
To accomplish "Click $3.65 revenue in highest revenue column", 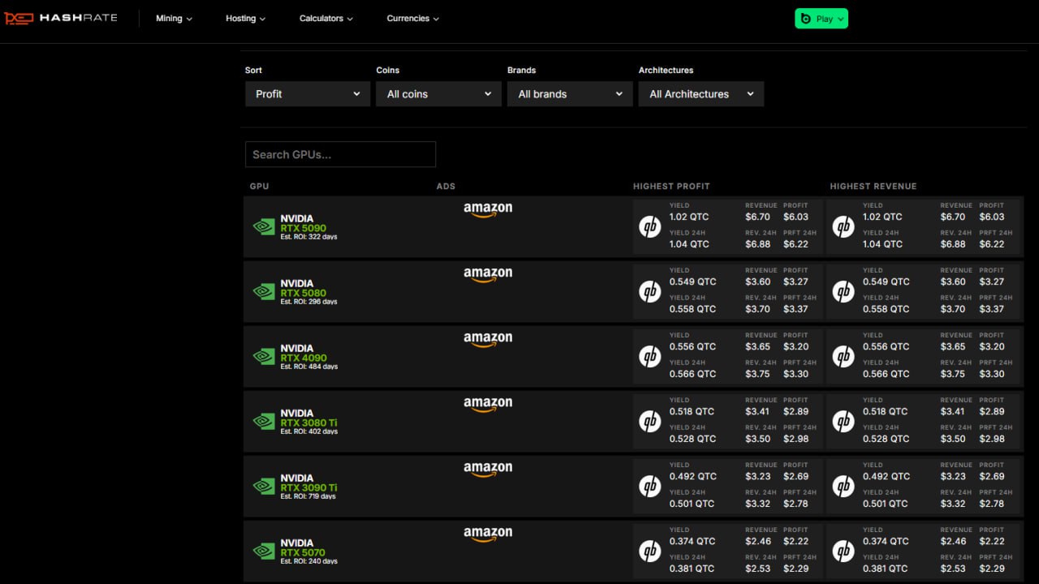I will 954,346.
